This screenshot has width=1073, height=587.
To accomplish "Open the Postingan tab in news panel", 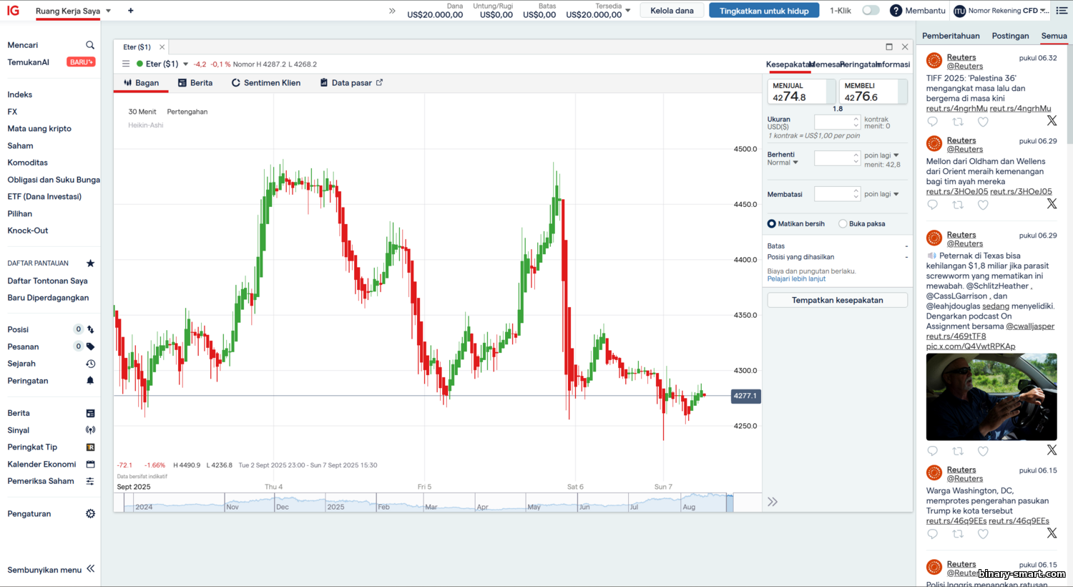I will pyautogui.click(x=1010, y=36).
